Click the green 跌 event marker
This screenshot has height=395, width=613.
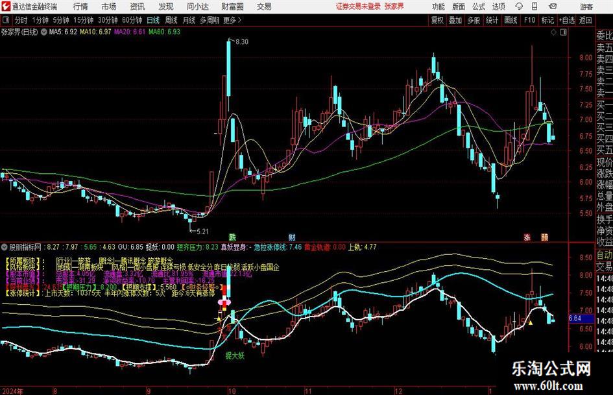233,237
